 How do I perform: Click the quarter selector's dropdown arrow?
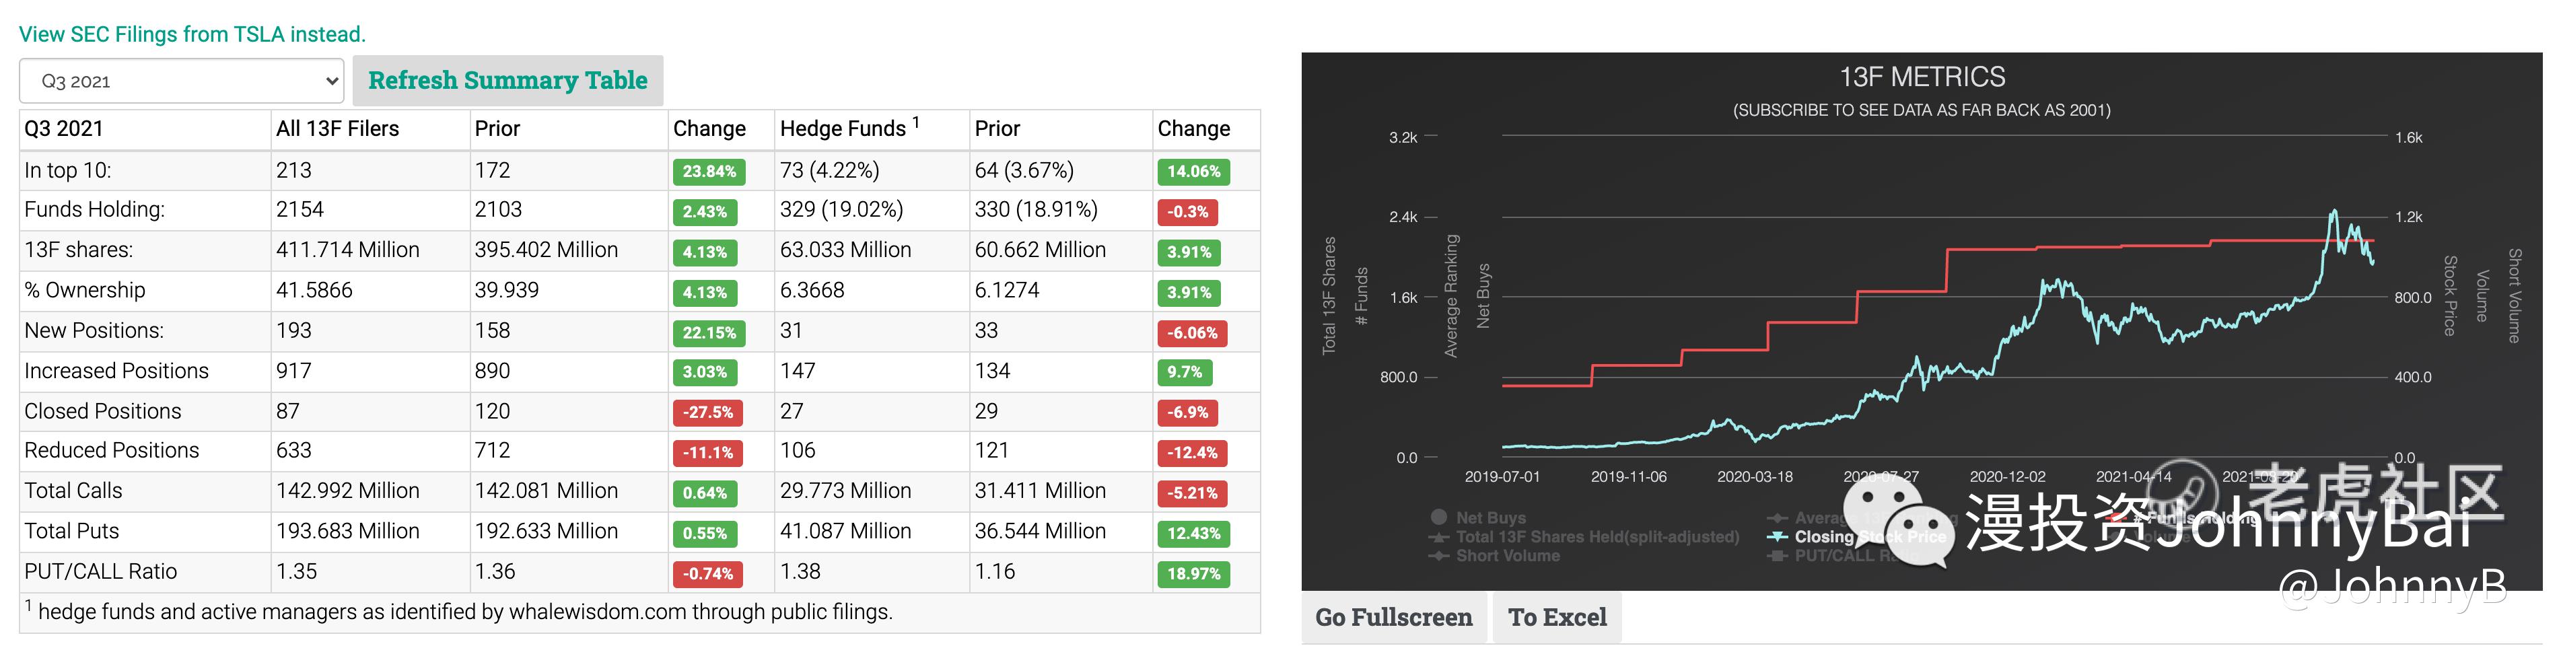click(x=332, y=81)
